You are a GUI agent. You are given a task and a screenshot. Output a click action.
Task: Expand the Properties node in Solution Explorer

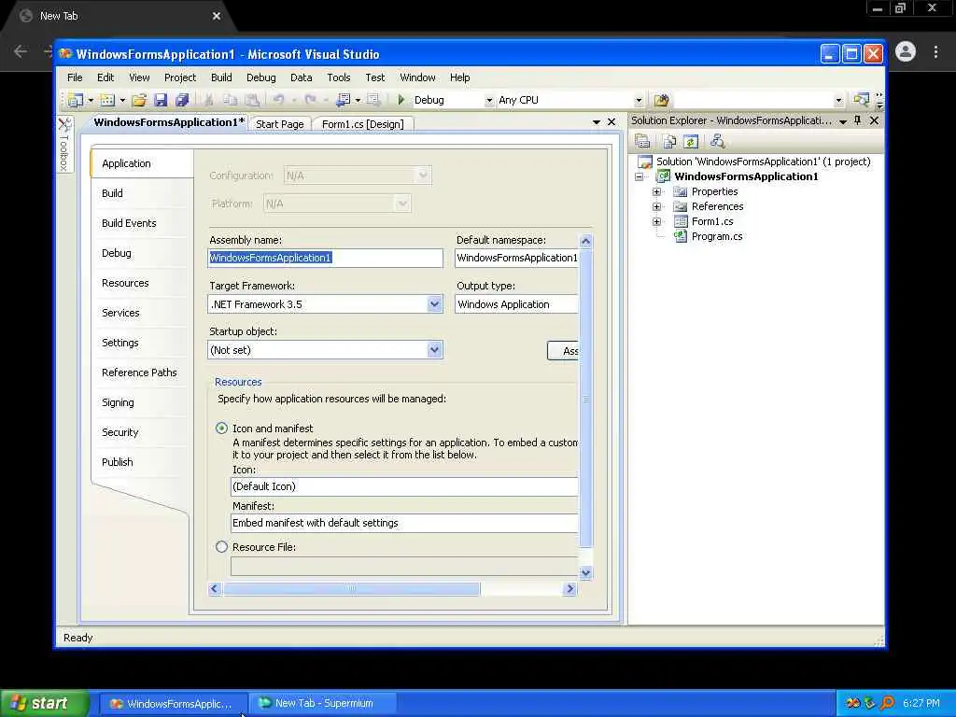(656, 191)
